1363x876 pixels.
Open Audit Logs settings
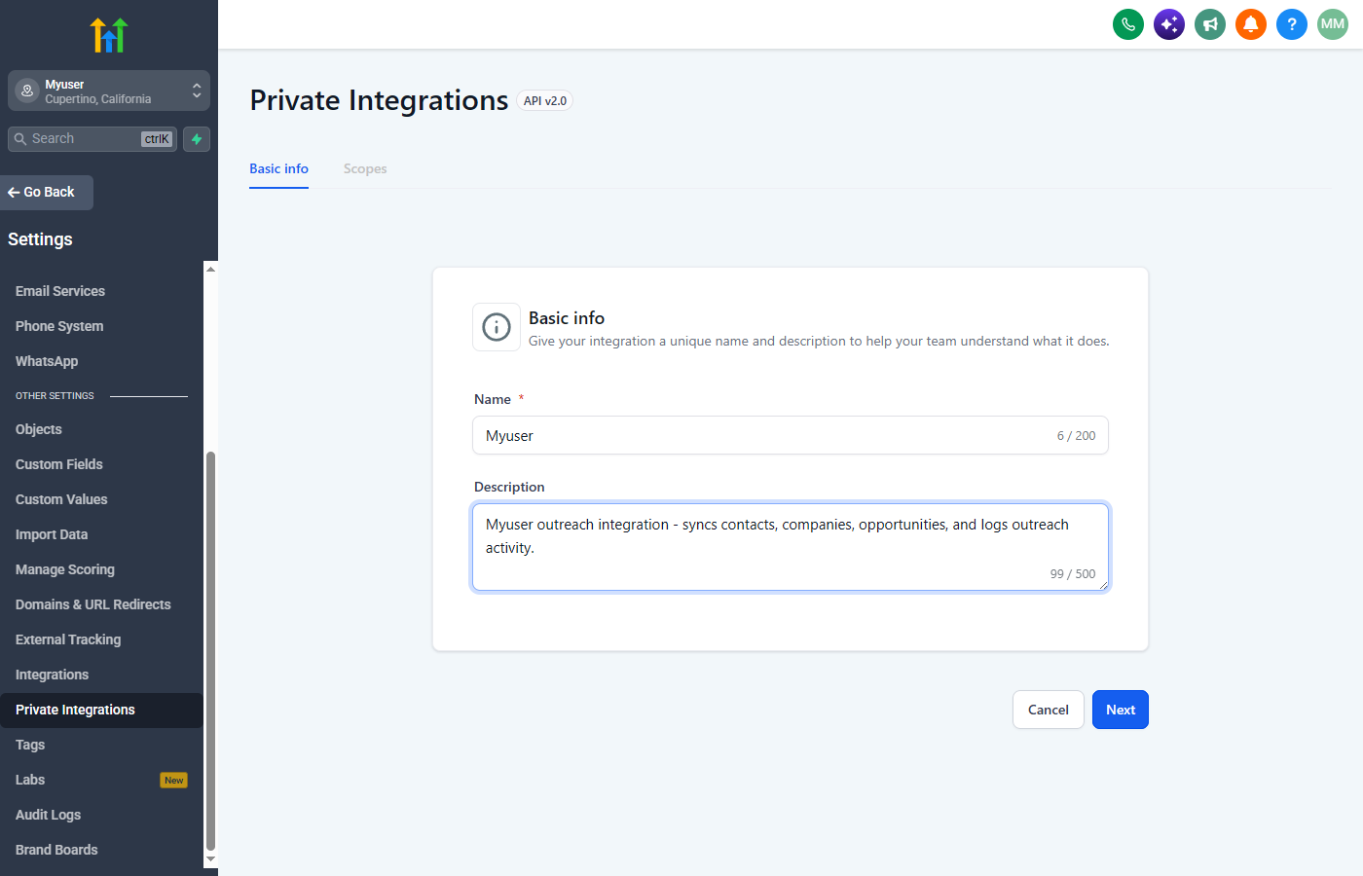[49, 815]
